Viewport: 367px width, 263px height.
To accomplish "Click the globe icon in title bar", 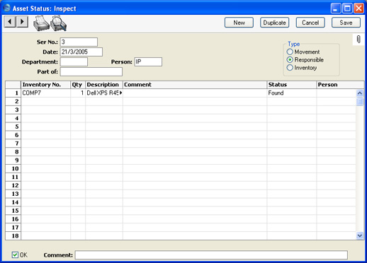I will point(7,8).
